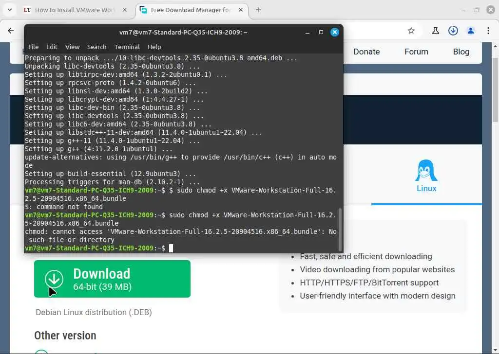Click 'Processing triggers for man-db' line
The height and width of the screenshot is (354, 499).
click(x=112, y=182)
